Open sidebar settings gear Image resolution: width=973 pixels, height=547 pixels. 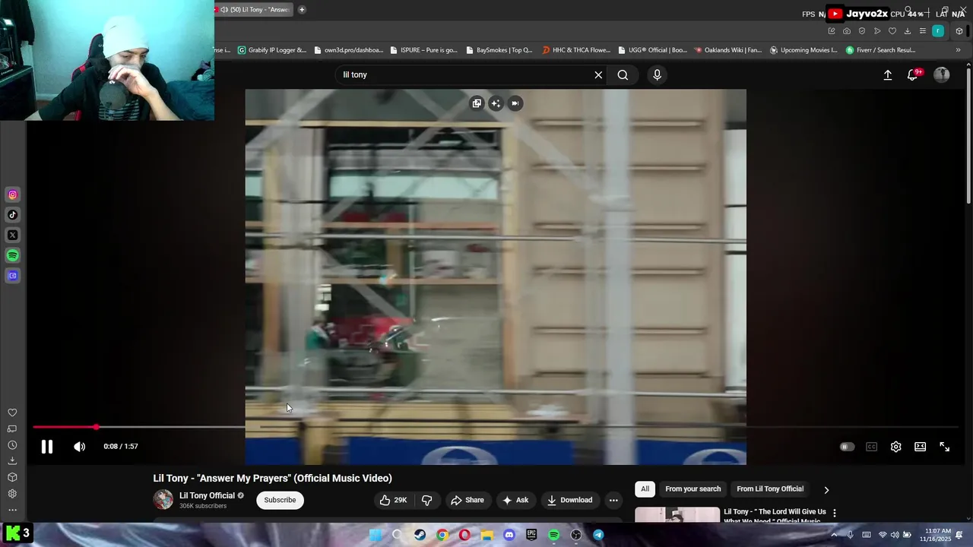pos(12,494)
